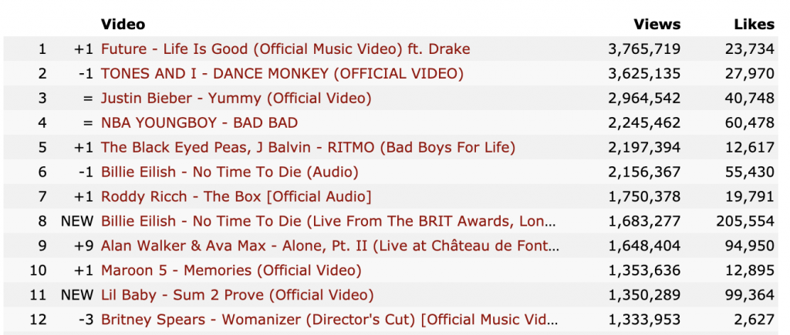
Task: Click the 205,554 likes value
Action: pos(744,222)
